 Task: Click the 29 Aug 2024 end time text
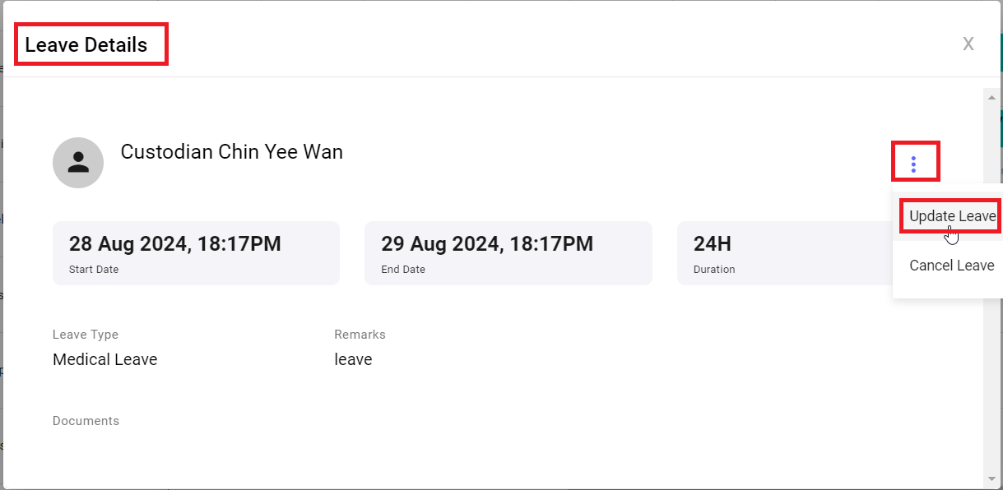coord(487,244)
